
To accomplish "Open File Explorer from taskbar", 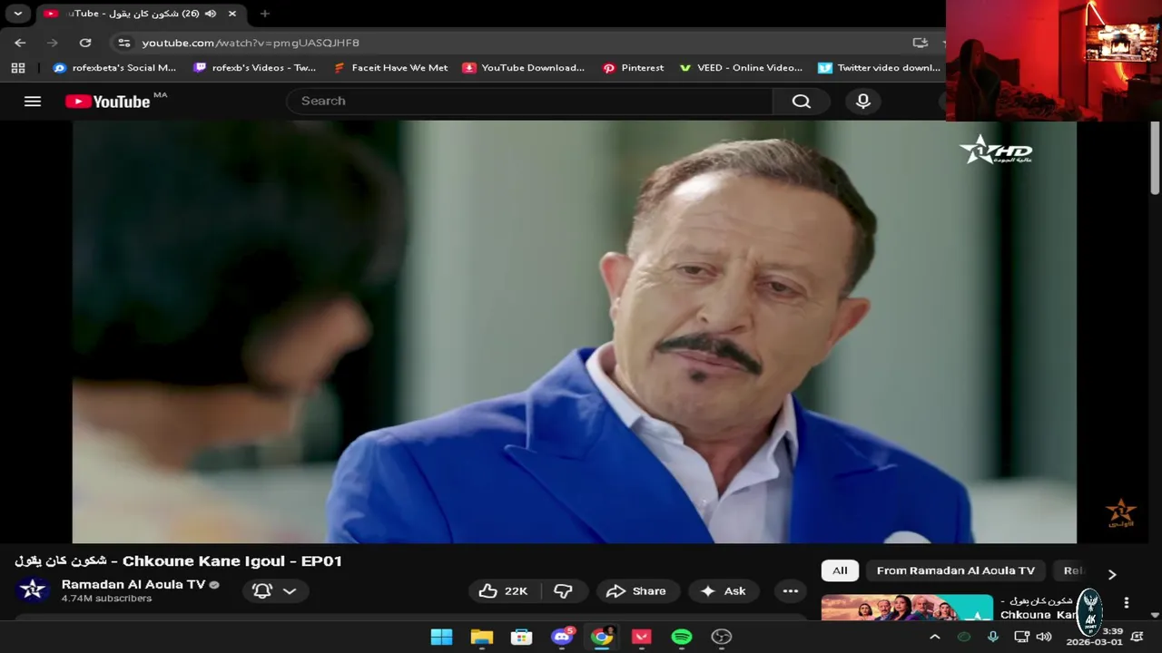I will pos(481,638).
